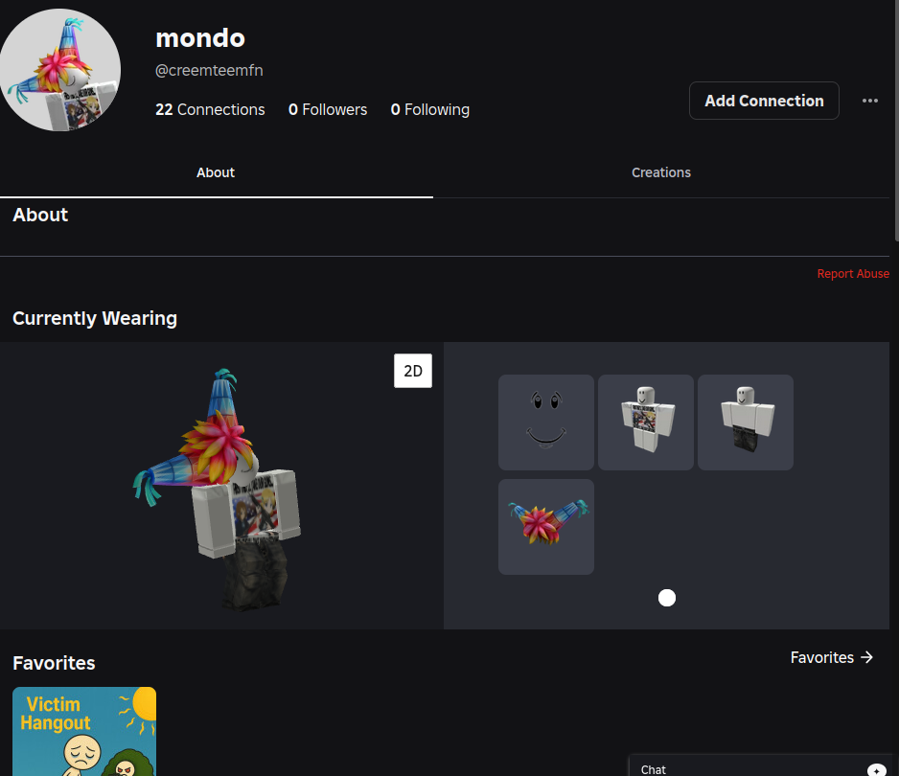The height and width of the screenshot is (776, 899).
Task: Click the Add Connection button
Action: 764,101
